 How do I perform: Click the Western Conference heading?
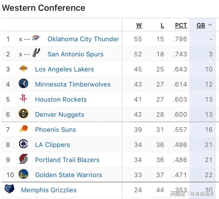[43, 8]
